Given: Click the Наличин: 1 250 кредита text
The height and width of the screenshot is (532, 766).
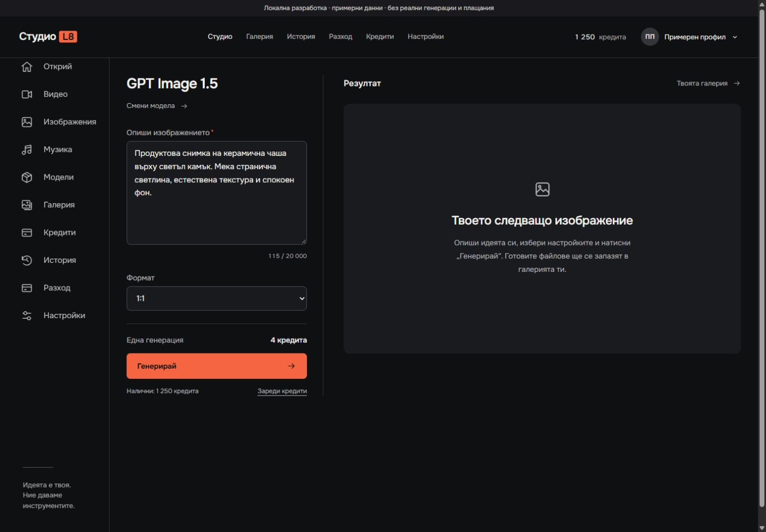Looking at the screenshot, I should pyautogui.click(x=162, y=391).
